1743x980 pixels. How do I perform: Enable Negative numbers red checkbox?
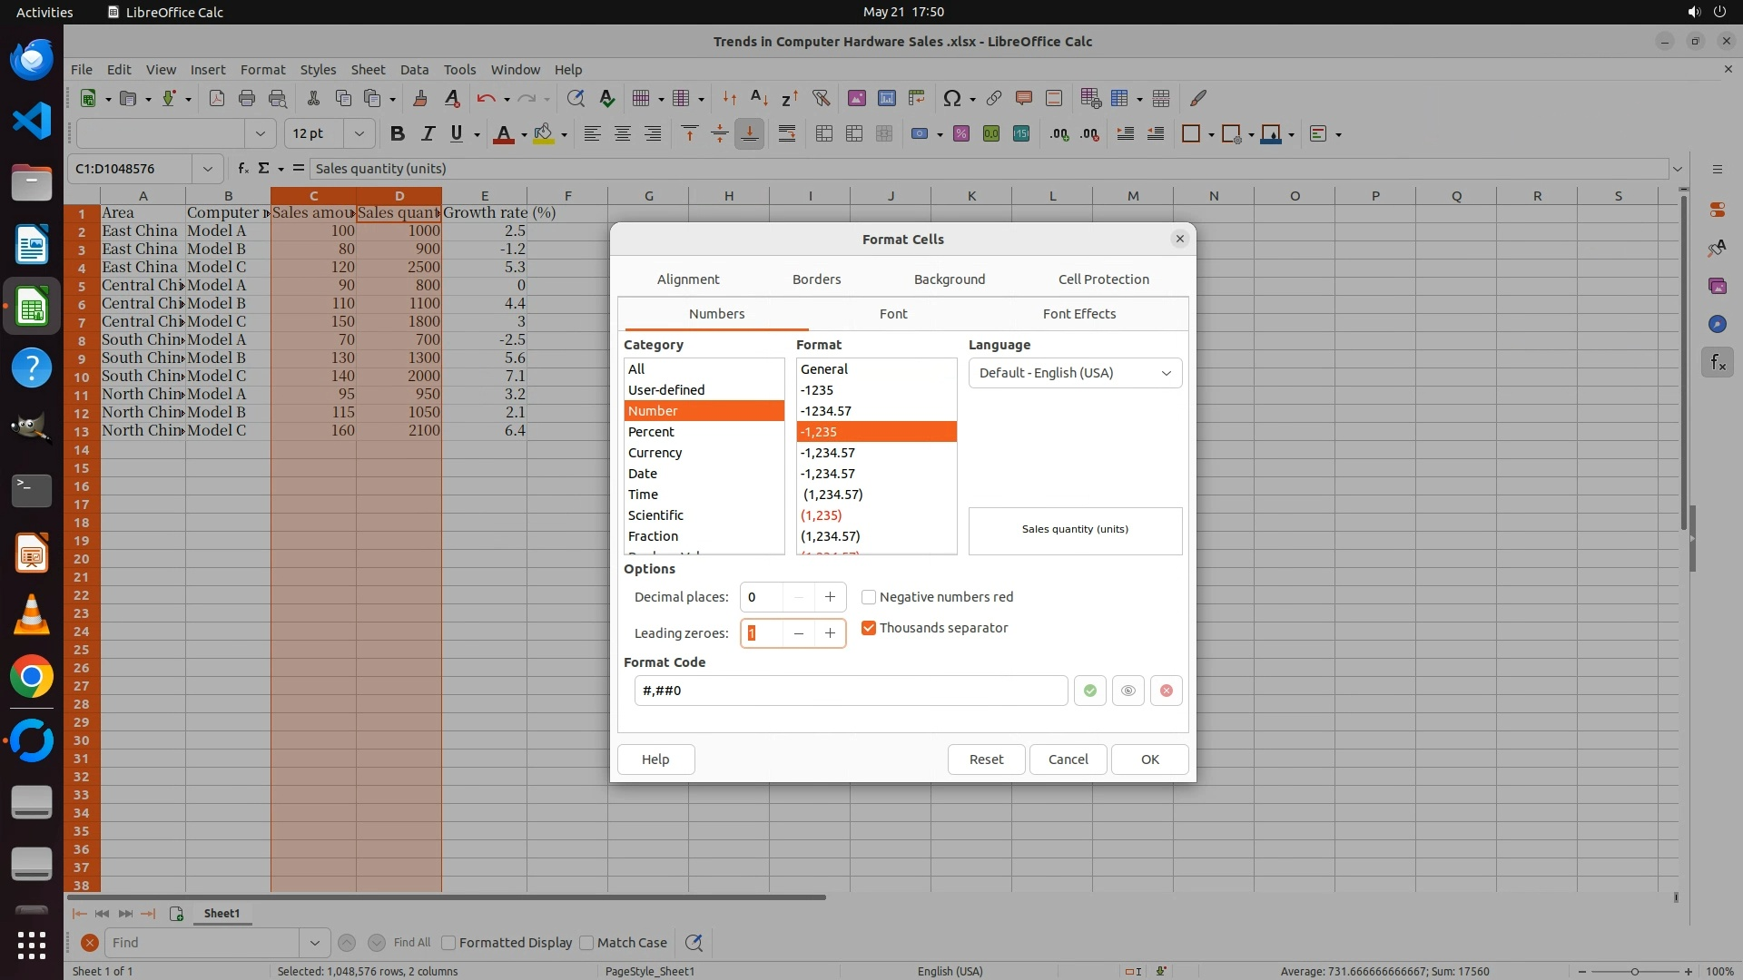point(869,597)
